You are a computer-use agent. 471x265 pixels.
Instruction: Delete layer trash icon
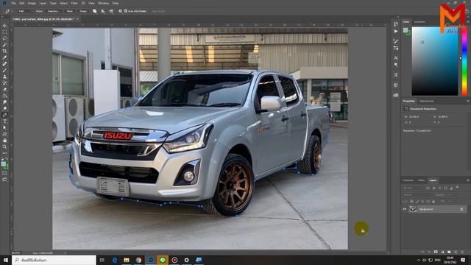click(462, 252)
